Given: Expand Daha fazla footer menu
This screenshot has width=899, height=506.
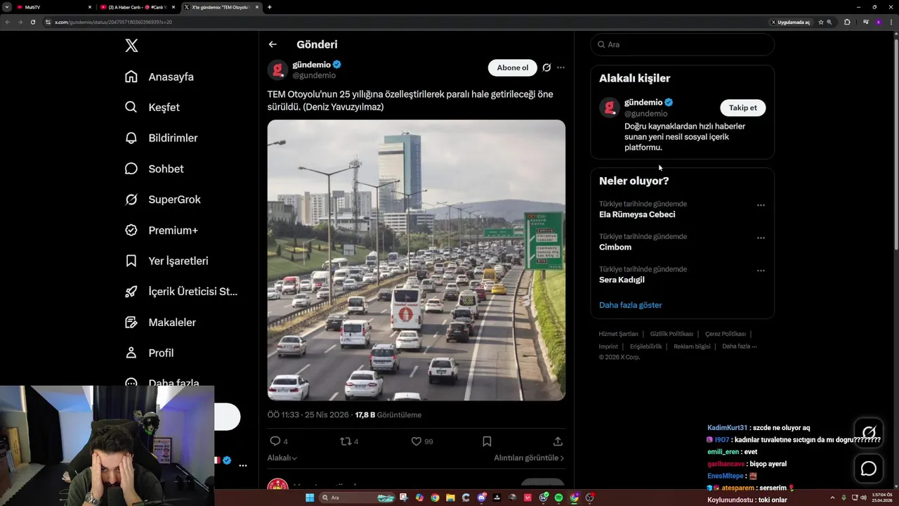Looking at the screenshot, I should point(740,346).
